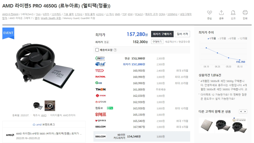Open the G마켓 seller logo

click(x=99, y=83)
